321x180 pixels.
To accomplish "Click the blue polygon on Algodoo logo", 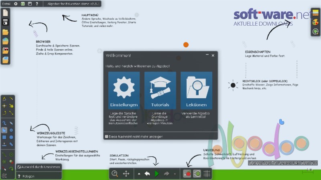I will [x=282, y=122].
